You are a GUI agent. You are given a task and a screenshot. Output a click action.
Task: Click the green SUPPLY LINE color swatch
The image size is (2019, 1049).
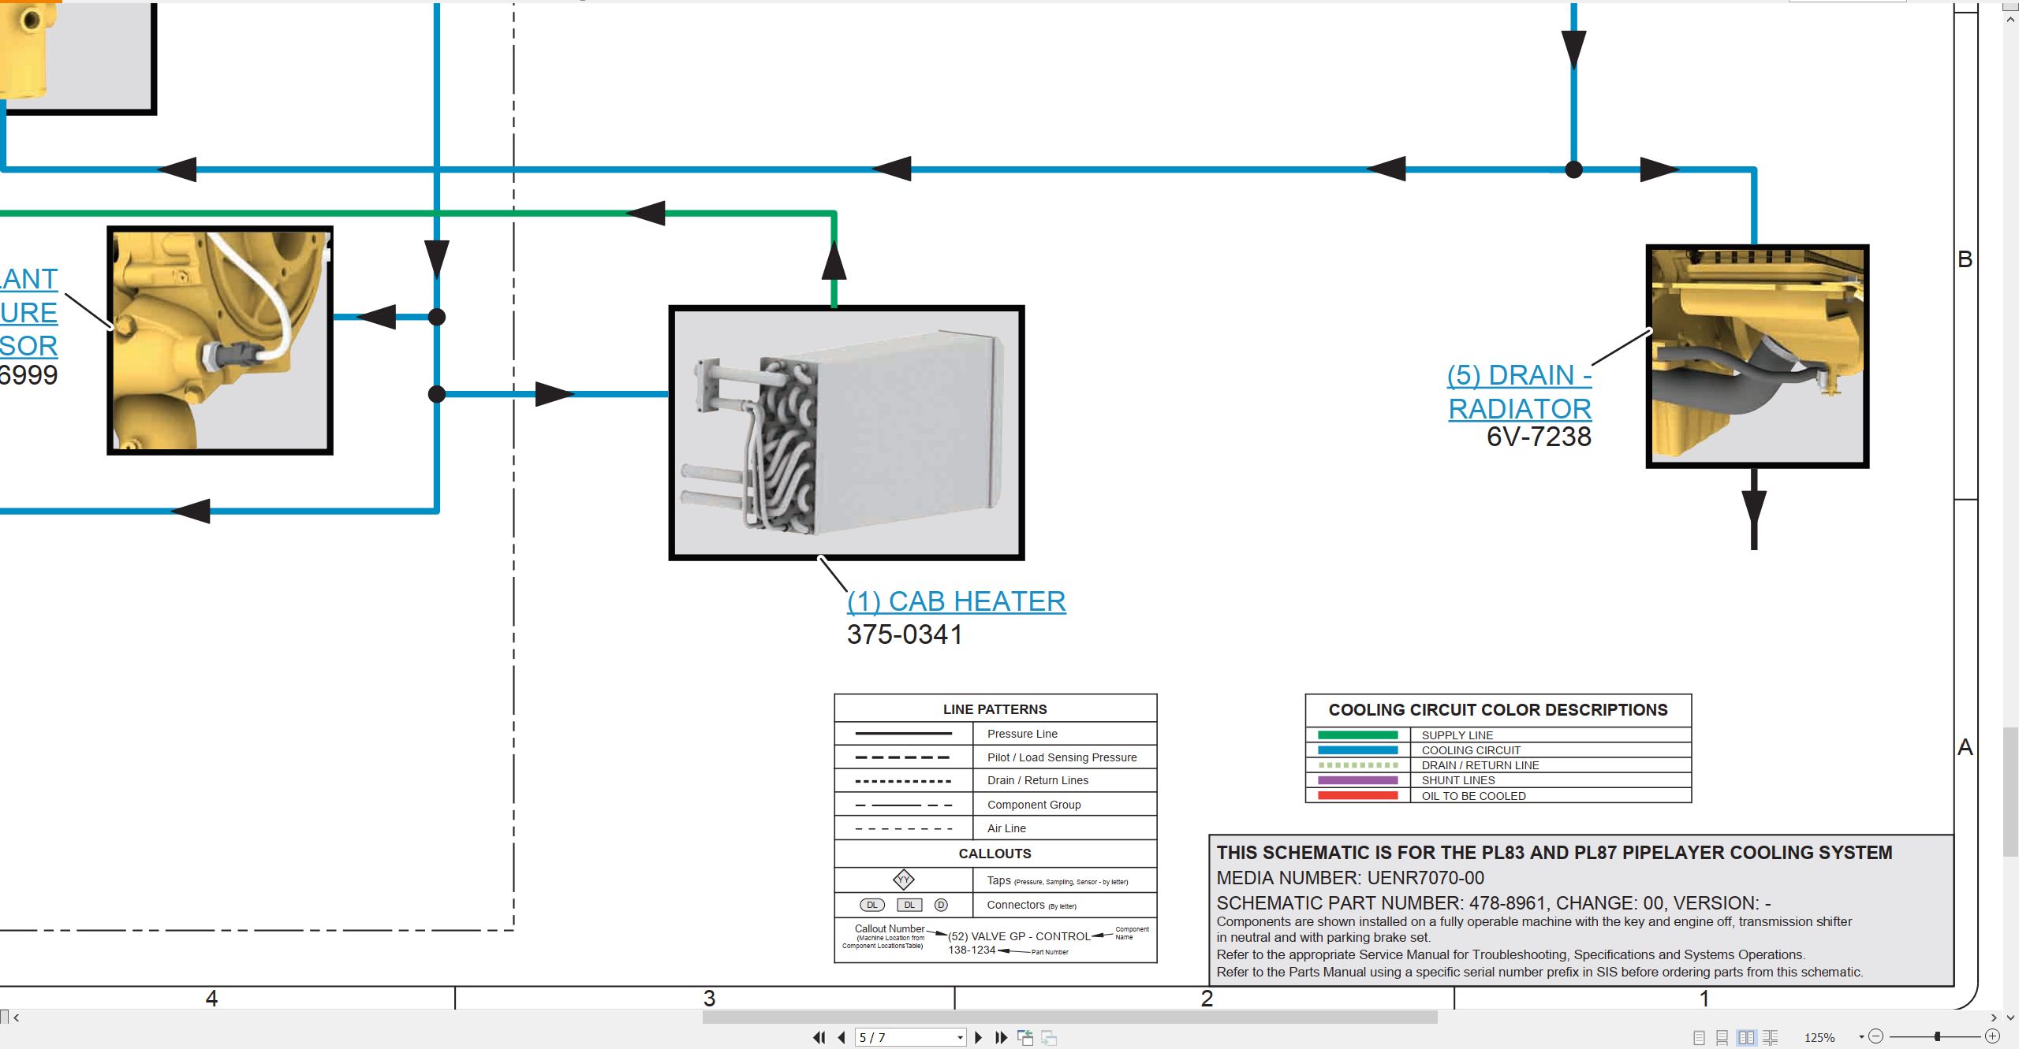1357,735
